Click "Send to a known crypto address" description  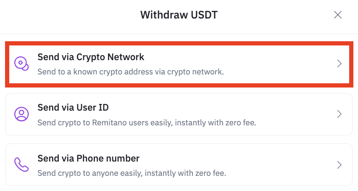point(130,72)
